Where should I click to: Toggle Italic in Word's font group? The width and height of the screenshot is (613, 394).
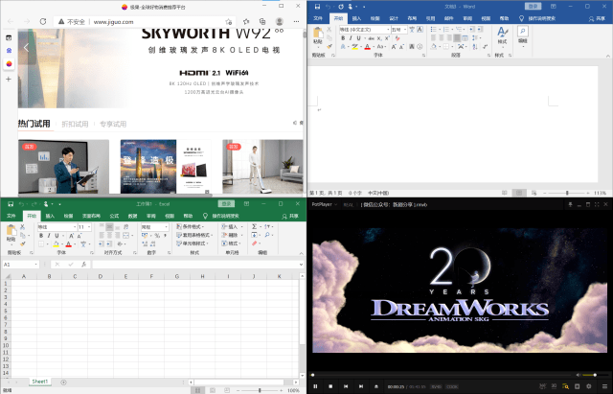pyautogui.click(x=351, y=38)
